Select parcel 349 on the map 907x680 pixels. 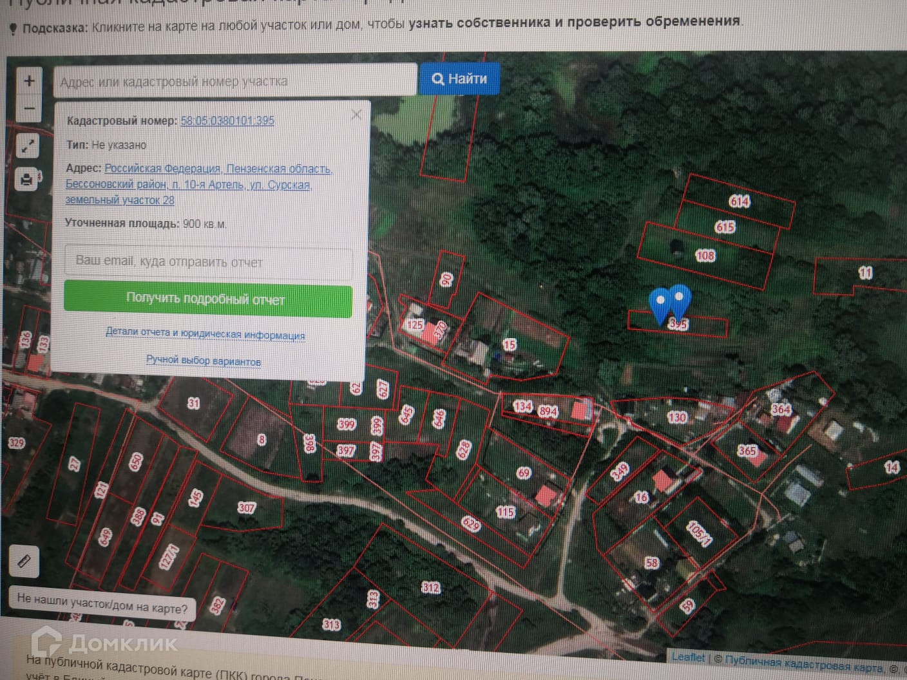(620, 472)
